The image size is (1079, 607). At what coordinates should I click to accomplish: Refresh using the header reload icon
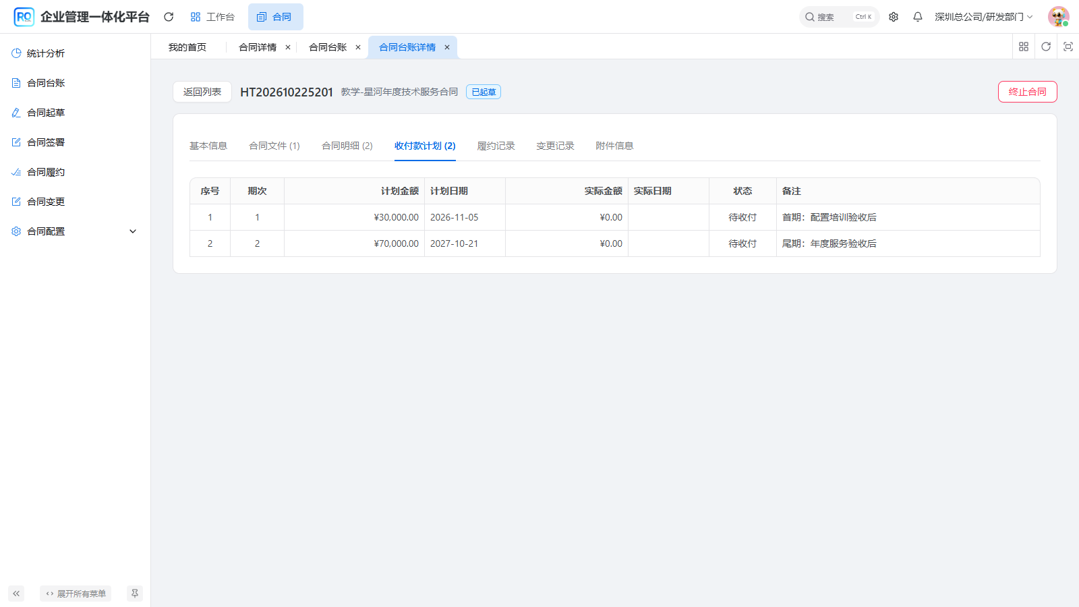point(169,17)
